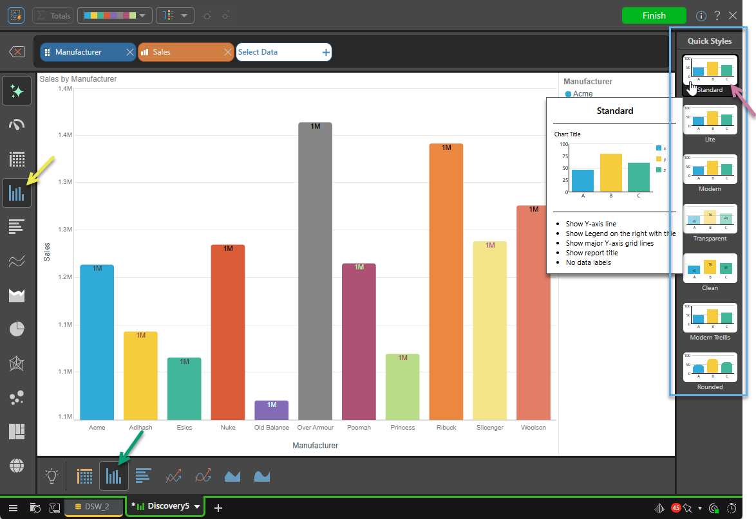This screenshot has height=519, width=756.
Task: Open the color palette dropdown
Action: 115,15
